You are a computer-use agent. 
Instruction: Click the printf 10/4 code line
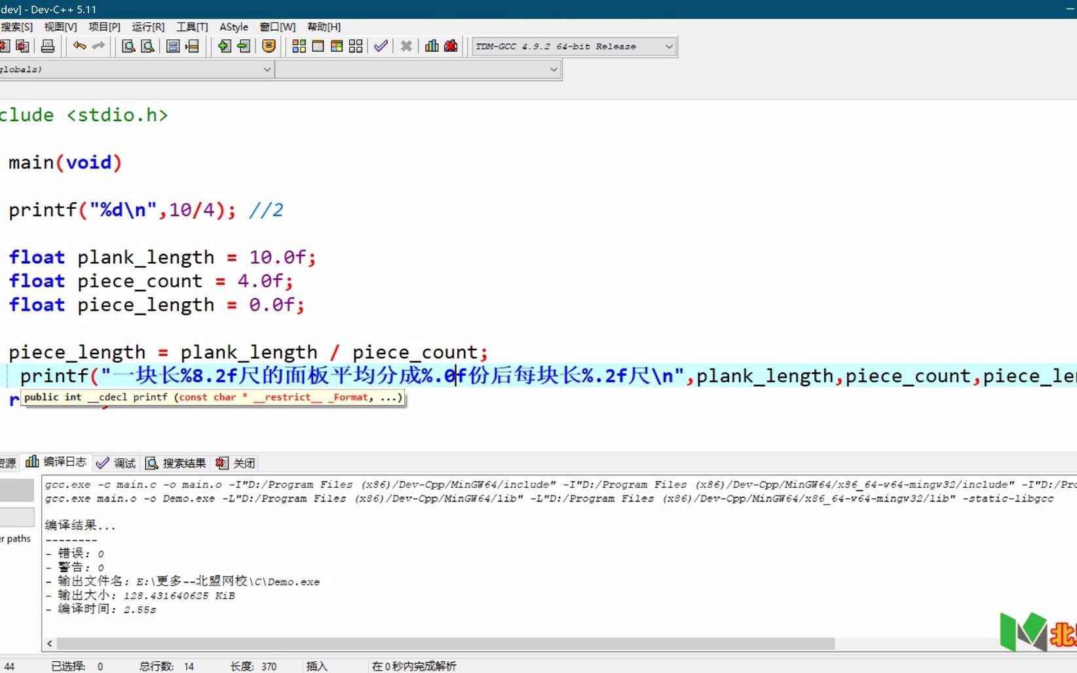click(x=145, y=210)
